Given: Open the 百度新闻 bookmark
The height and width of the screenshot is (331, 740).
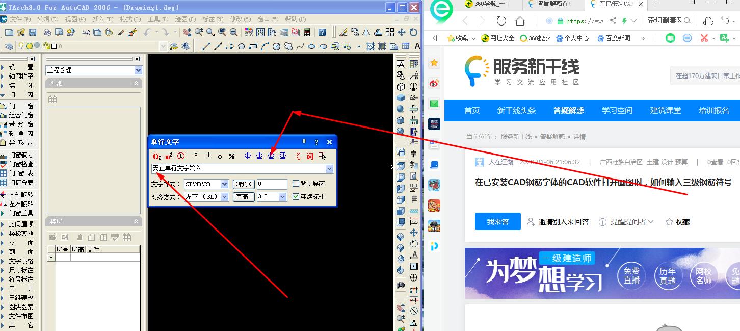Looking at the screenshot, I should point(613,38).
